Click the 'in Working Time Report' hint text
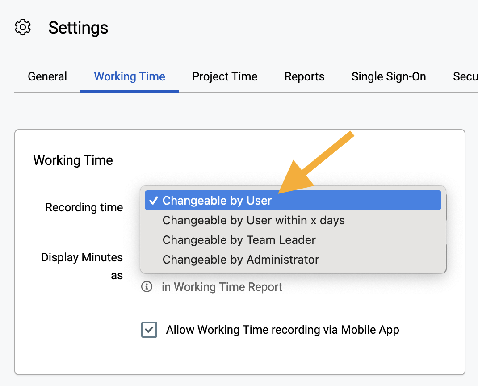 pyautogui.click(x=222, y=287)
